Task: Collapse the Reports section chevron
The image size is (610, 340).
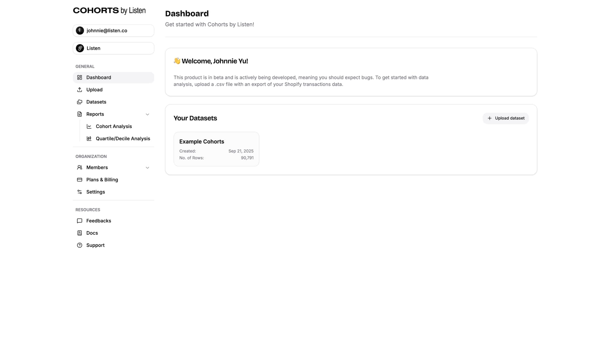Action: [x=147, y=114]
